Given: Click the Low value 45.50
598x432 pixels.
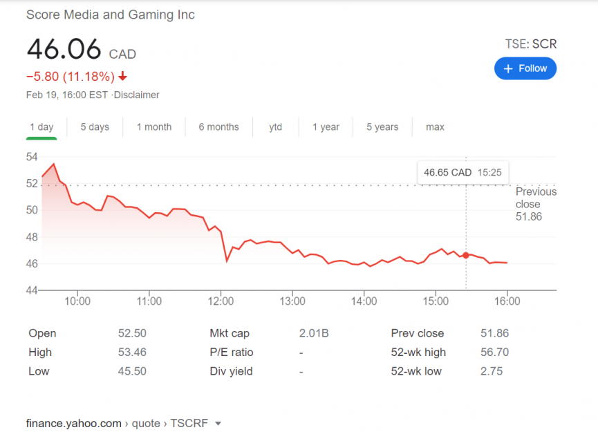Looking at the screenshot, I should click(132, 371).
